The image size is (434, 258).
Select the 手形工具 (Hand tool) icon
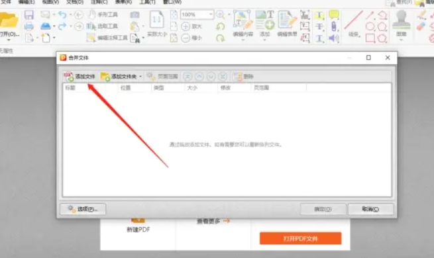92,15
